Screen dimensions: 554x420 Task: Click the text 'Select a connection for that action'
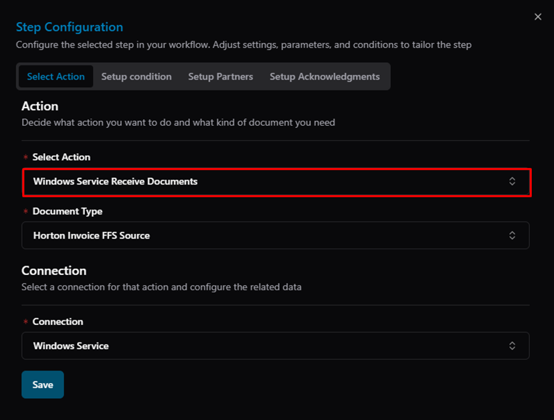coord(95,287)
